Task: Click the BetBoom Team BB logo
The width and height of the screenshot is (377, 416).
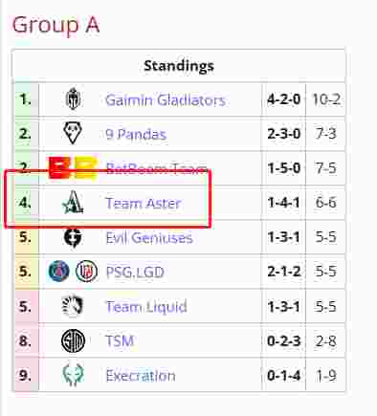Action: coord(73,167)
